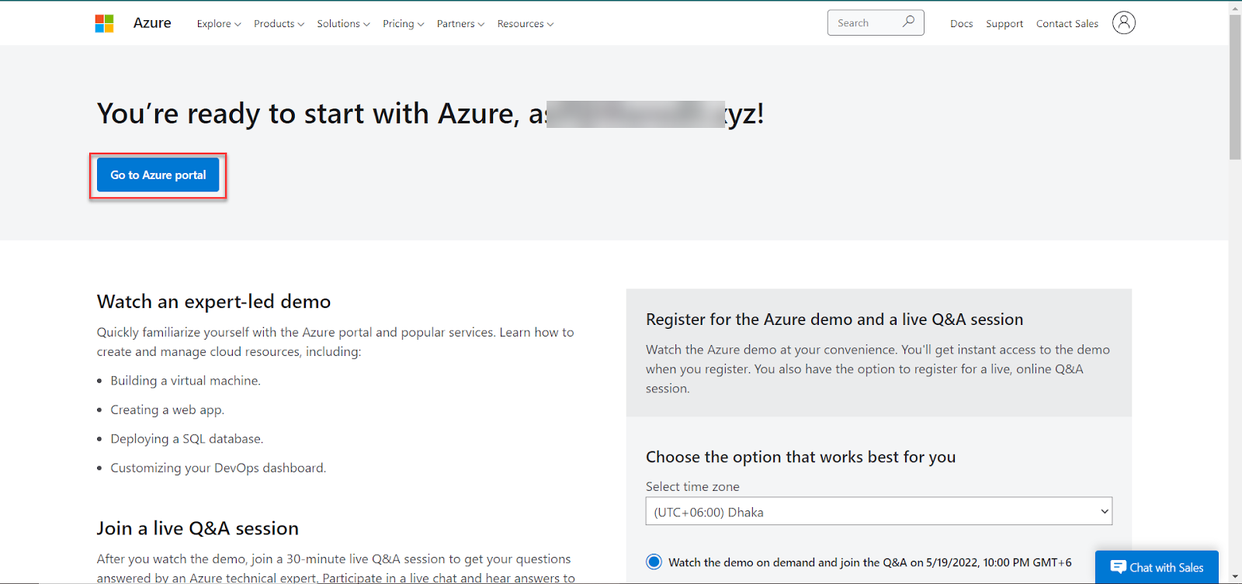Click 'Creating a web app.' bullet text
The image size is (1242, 584).
pos(167,409)
